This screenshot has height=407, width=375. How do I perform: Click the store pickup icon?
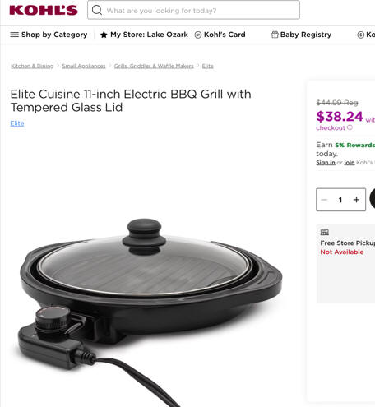click(x=325, y=232)
